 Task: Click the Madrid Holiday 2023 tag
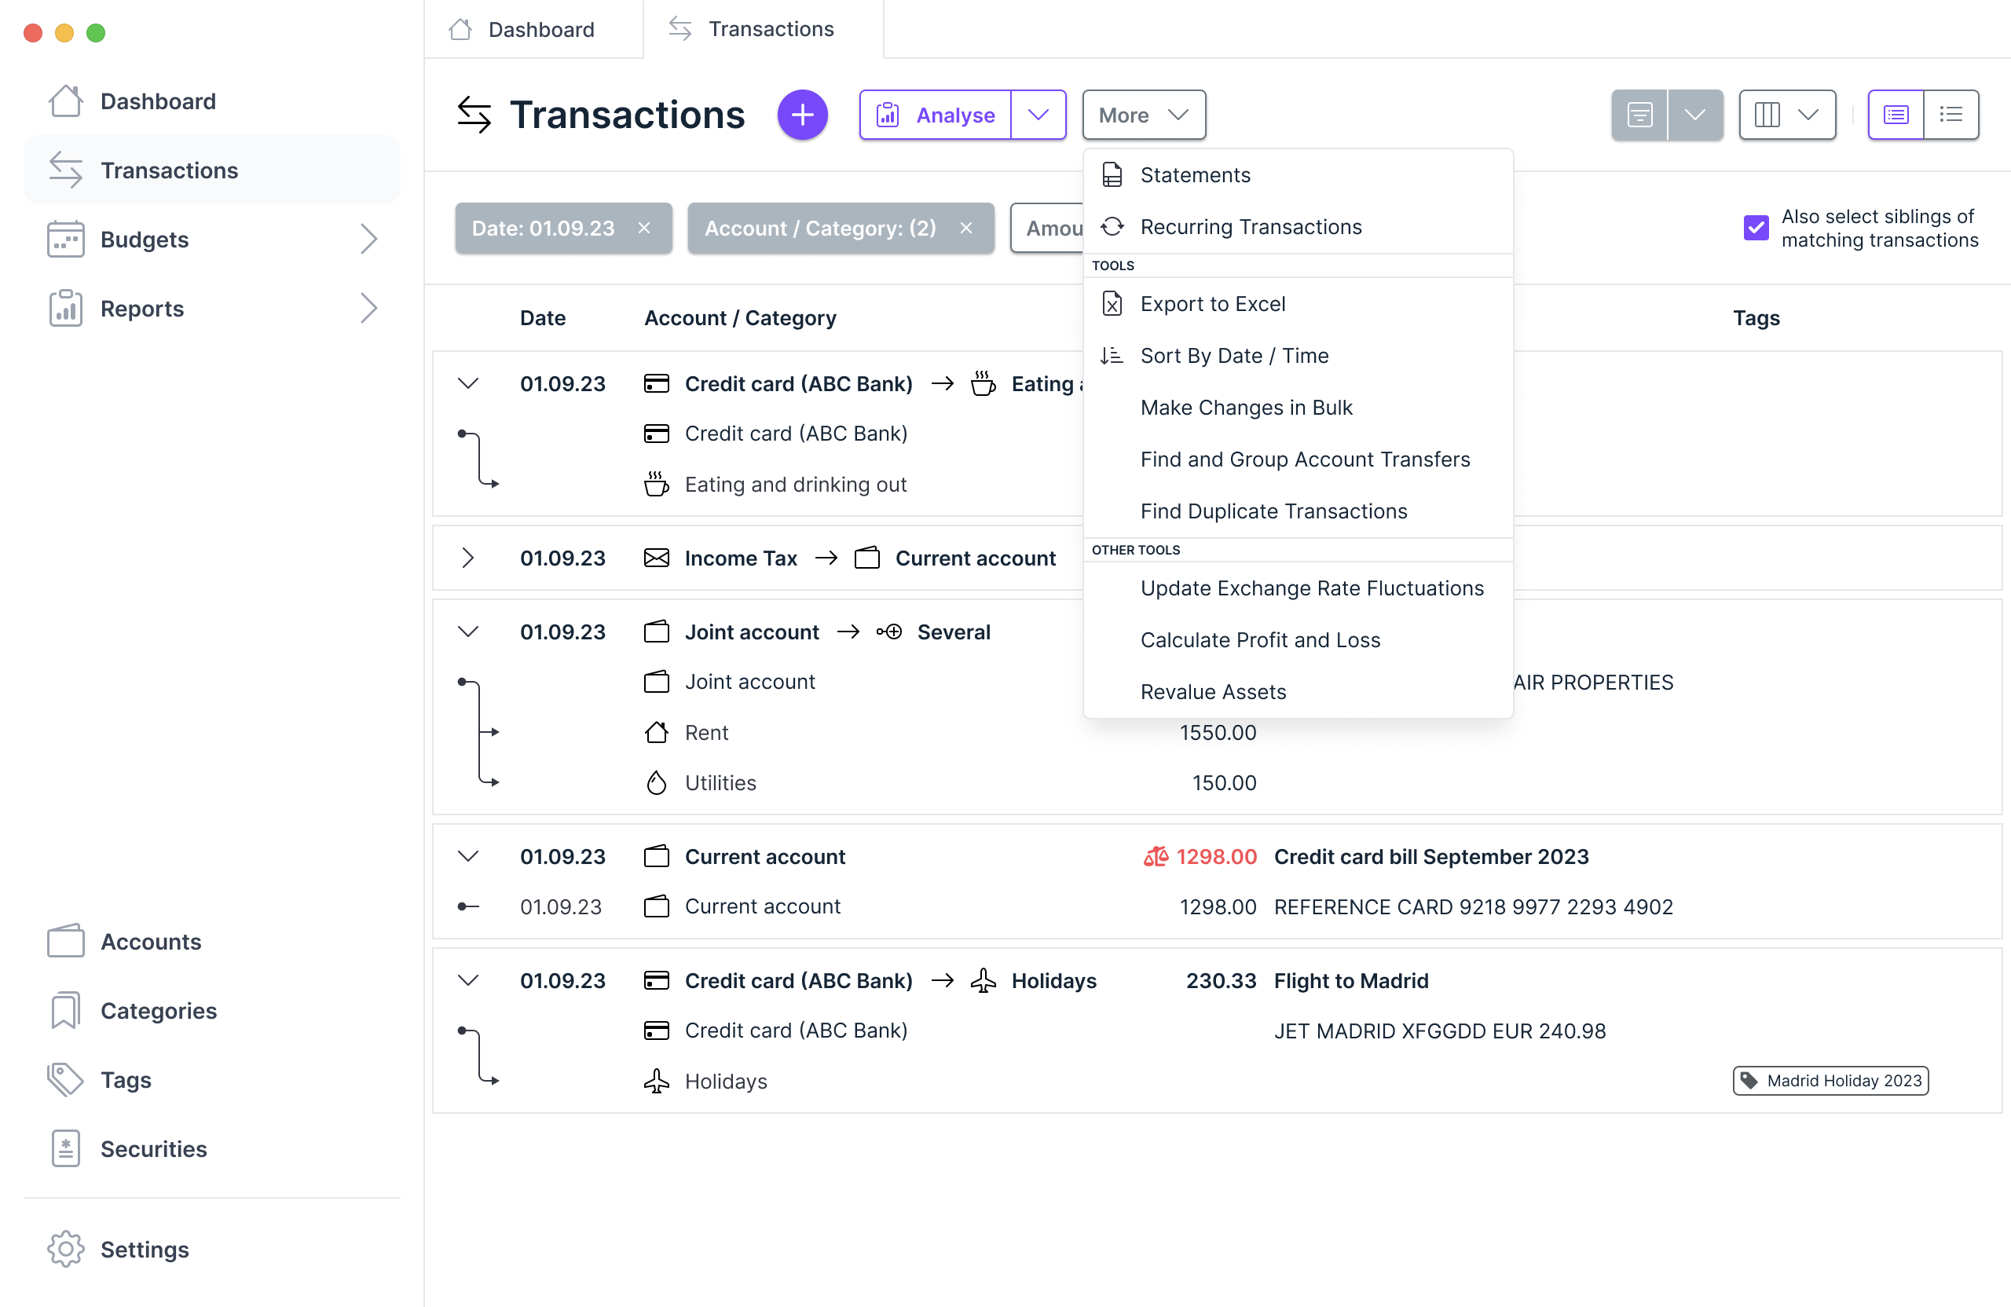click(1830, 1081)
